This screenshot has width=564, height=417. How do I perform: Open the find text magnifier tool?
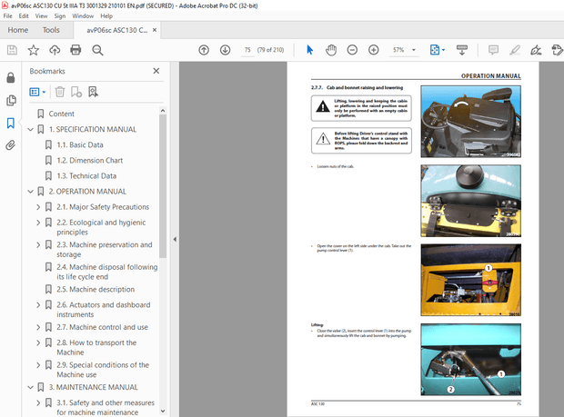coord(97,50)
